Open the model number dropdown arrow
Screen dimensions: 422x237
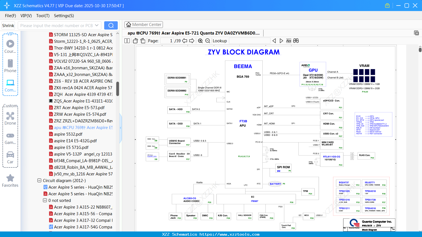[97, 25]
